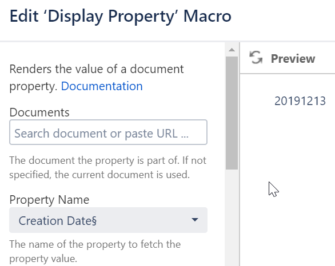
Task: Click the Preview heading label
Action: [x=293, y=58]
